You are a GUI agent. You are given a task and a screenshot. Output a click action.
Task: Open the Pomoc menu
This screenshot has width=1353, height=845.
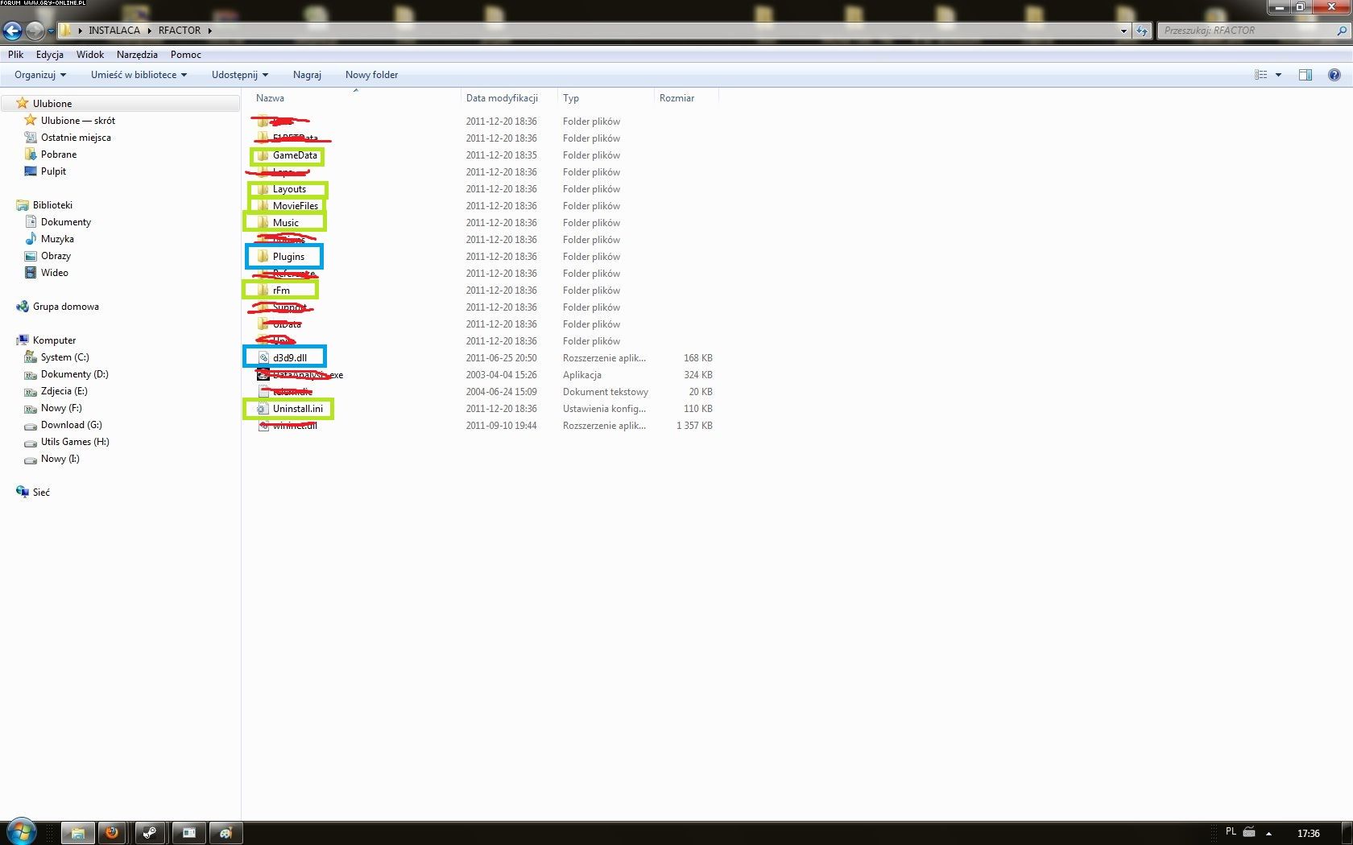pos(186,55)
